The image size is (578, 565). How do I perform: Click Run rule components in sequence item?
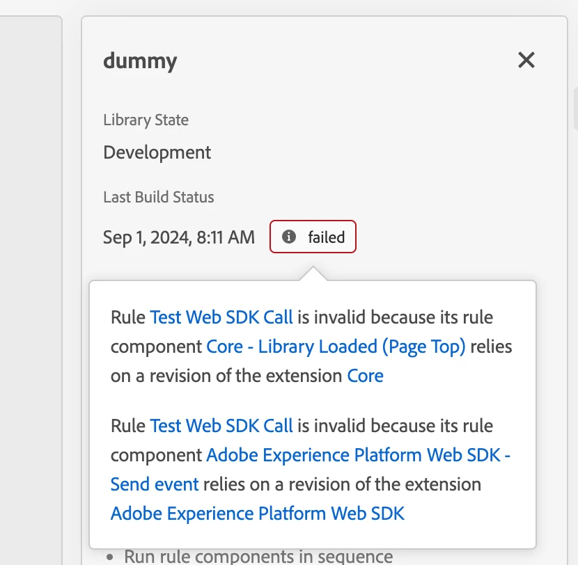[258, 557]
